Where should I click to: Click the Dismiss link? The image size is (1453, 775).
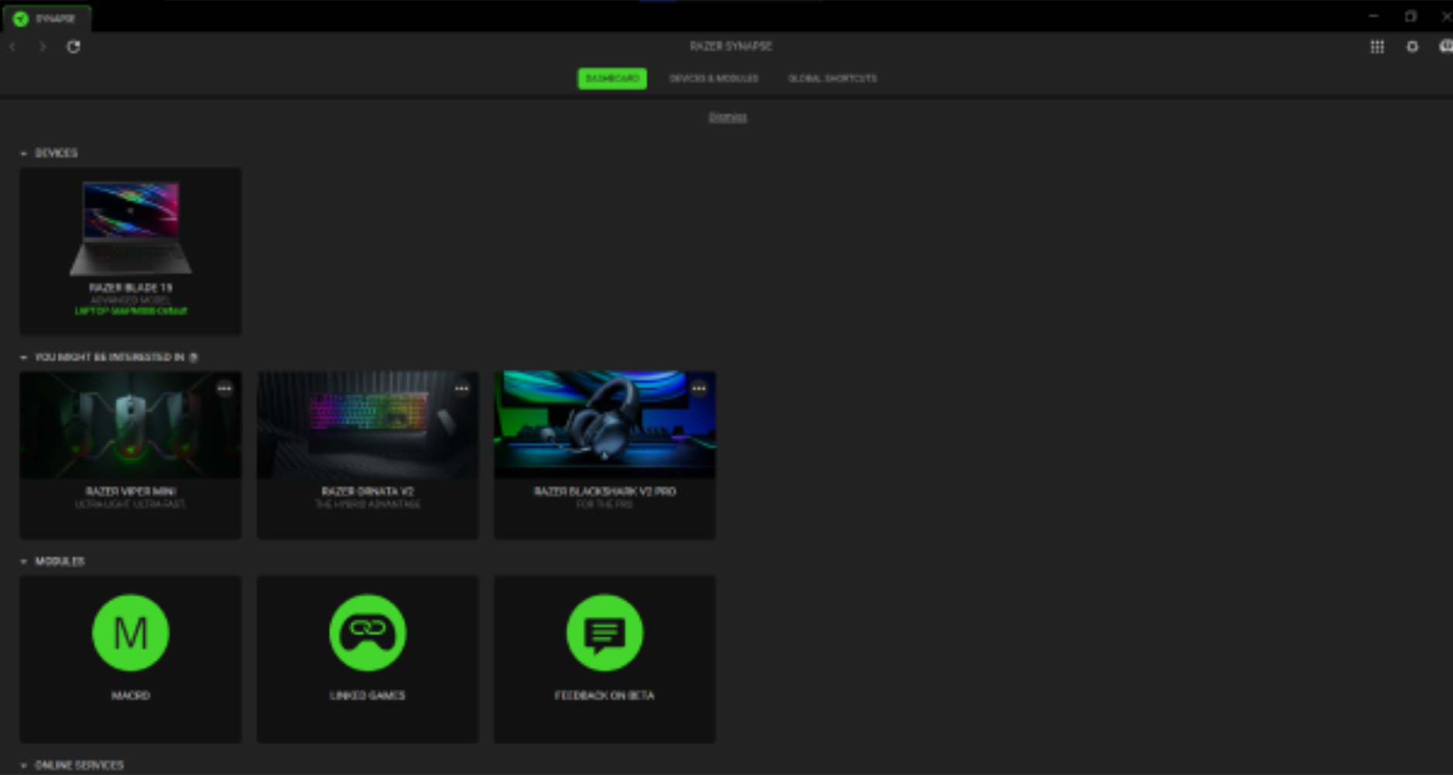727,117
